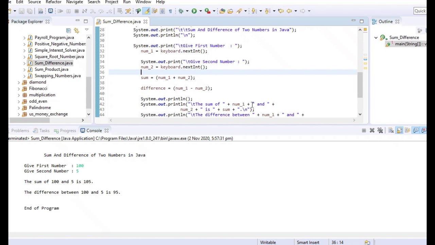Click the Quick Access search field
This screenshot has width=435, height=245.
[x=420, y=11]
